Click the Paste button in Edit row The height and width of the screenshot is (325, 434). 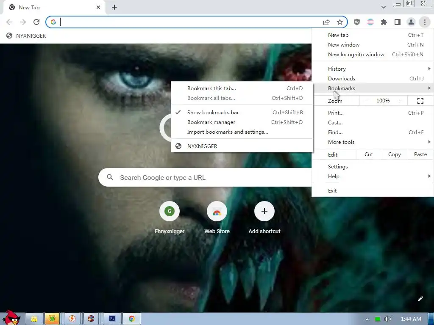(x=420, y=154)
